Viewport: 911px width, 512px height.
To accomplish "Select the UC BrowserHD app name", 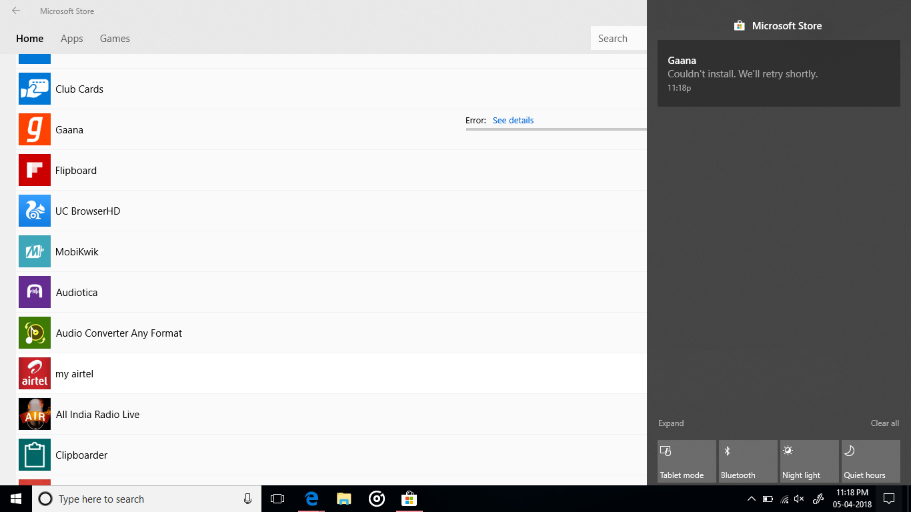I will (x=88, y=211).
